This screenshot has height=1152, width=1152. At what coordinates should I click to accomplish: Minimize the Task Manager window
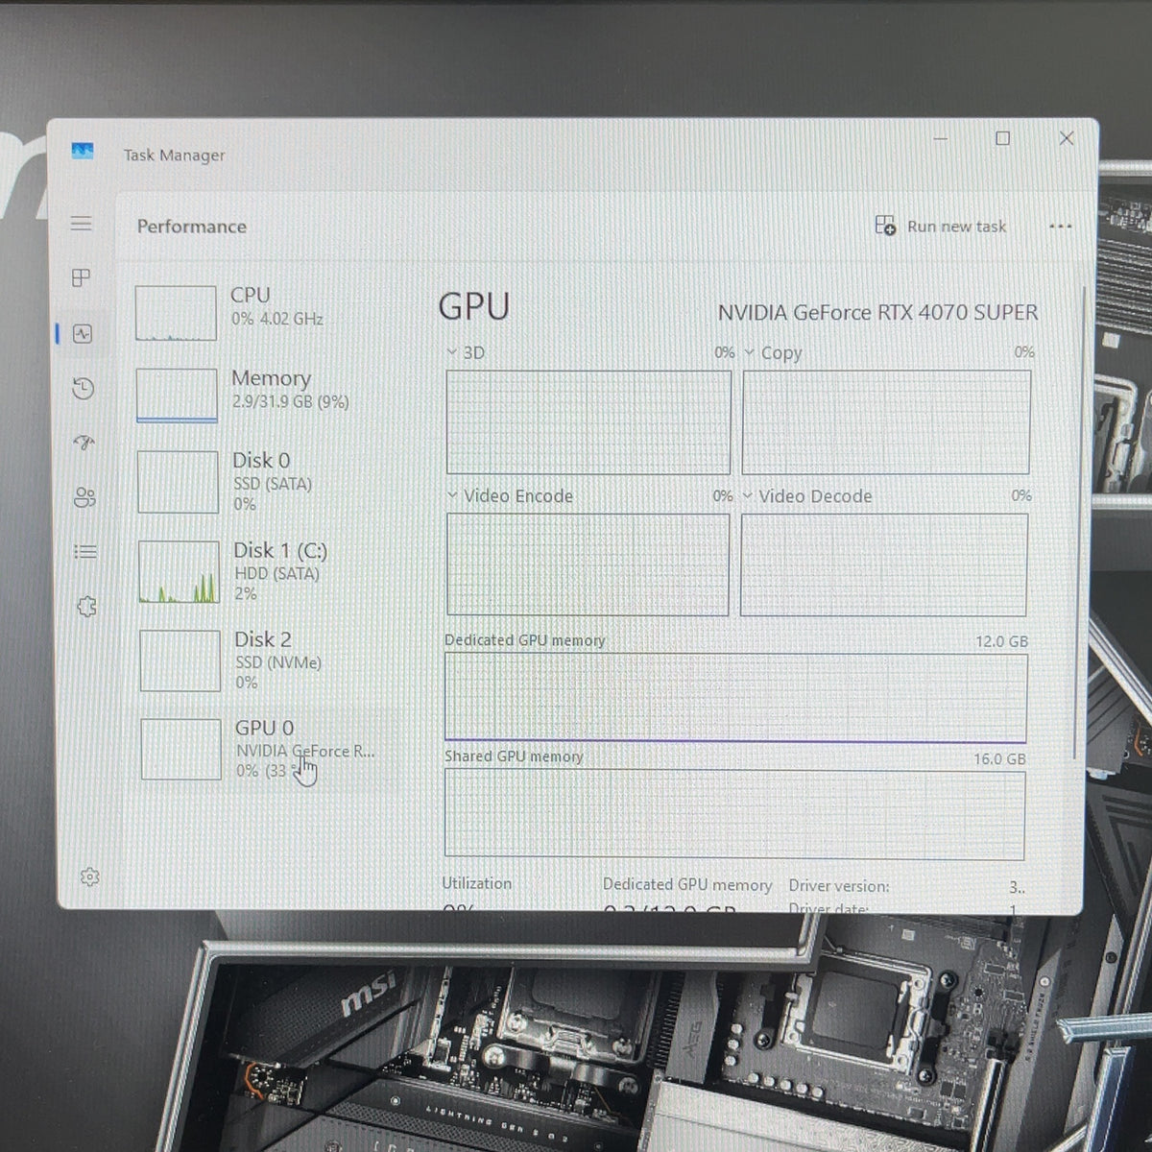(x=941, y=138)
